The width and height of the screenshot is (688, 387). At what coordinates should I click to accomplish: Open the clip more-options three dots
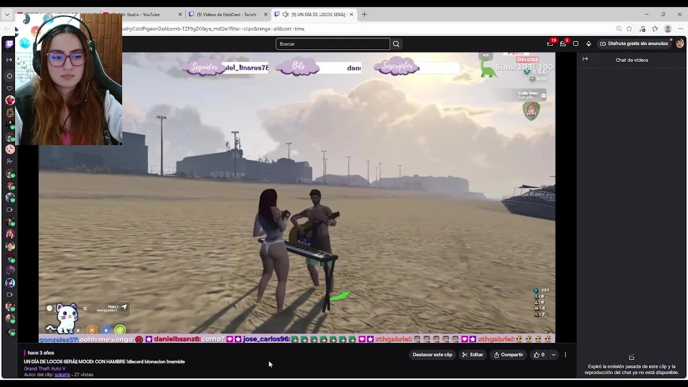click(565, 355)
